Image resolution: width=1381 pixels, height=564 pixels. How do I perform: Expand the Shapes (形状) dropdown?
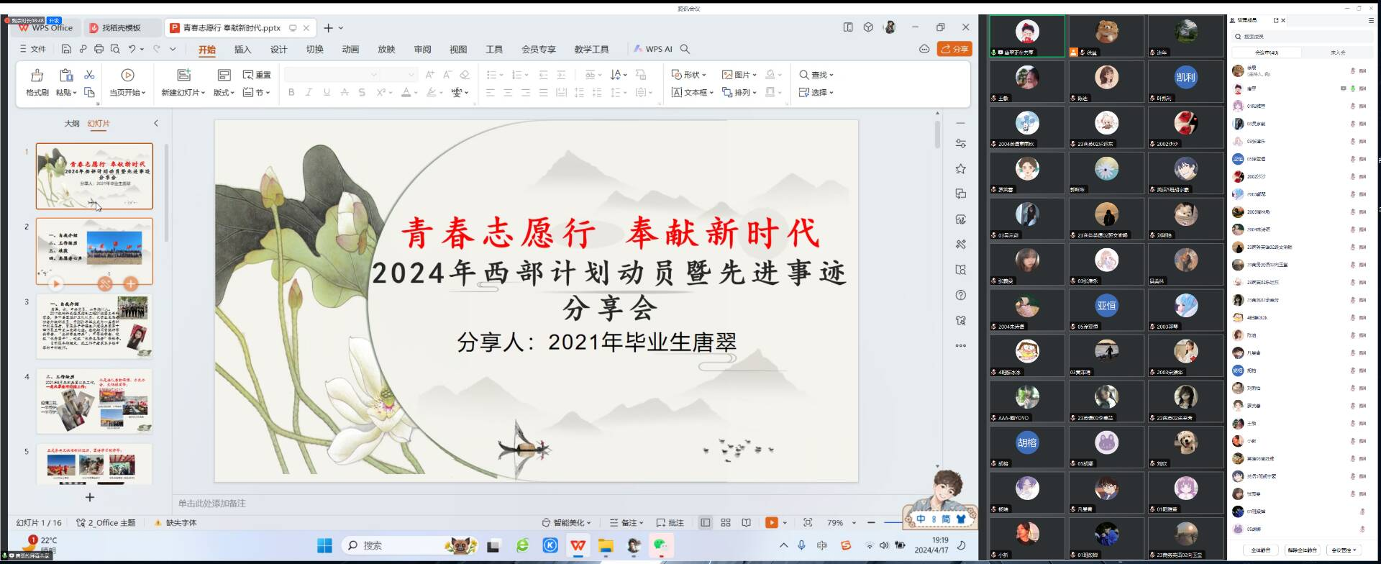pos(689,75)
